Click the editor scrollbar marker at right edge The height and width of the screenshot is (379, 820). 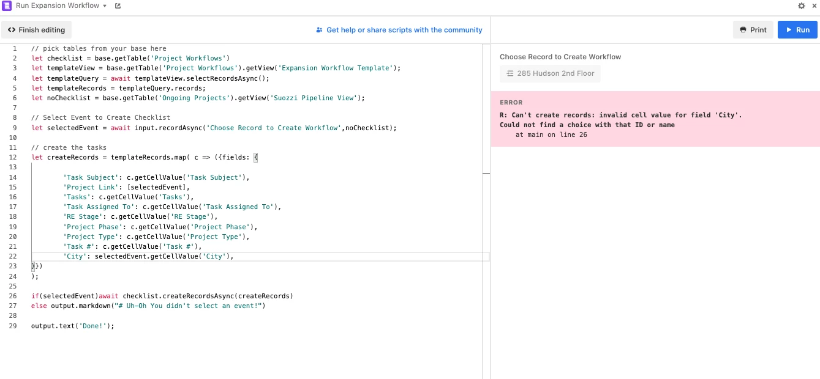pyautogui.click(x=486, y=174)
